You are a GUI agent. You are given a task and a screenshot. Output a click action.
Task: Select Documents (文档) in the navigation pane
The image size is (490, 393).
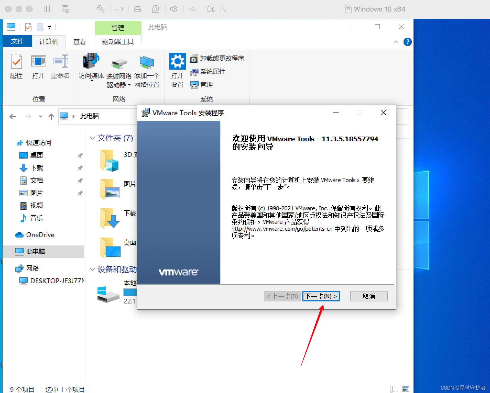(x=31, y=180)
